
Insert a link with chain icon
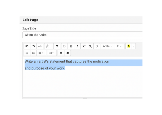pos(61,53)
